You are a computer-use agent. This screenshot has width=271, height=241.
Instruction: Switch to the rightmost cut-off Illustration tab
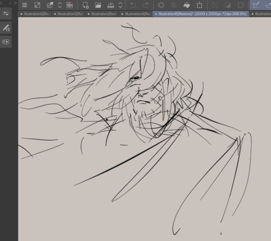pos(260,14)
